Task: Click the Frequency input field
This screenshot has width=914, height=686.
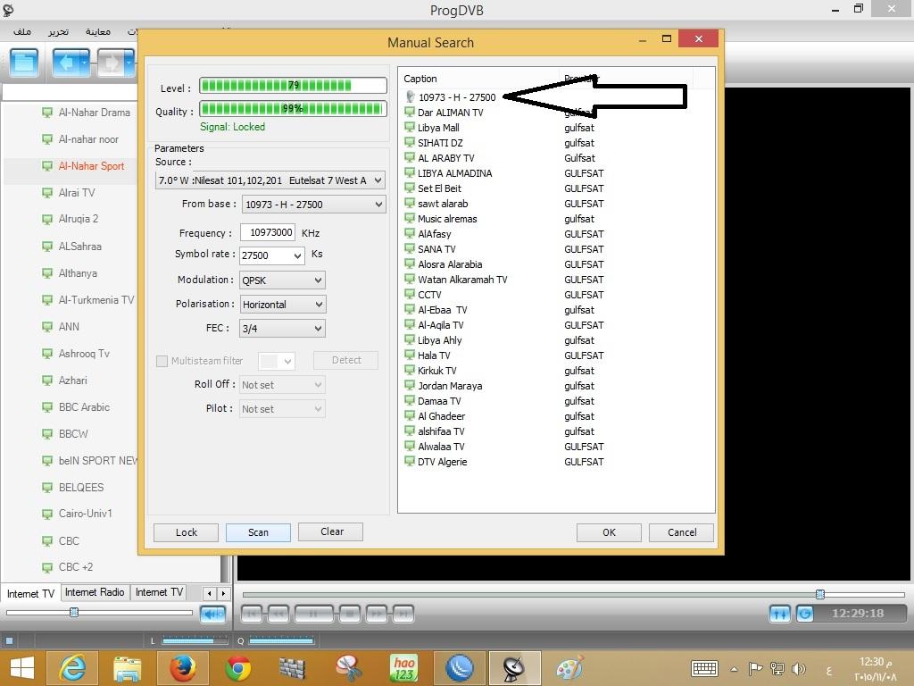Action: [x=268, y=232]
